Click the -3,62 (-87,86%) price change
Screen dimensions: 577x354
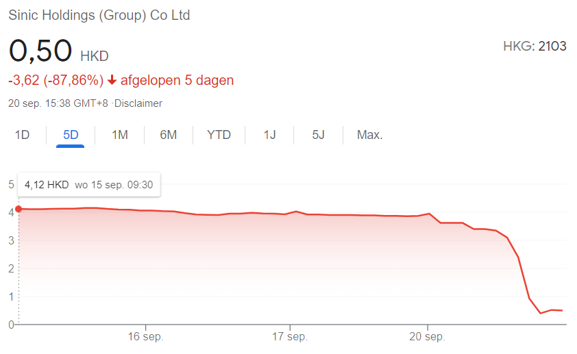(56, 81)
